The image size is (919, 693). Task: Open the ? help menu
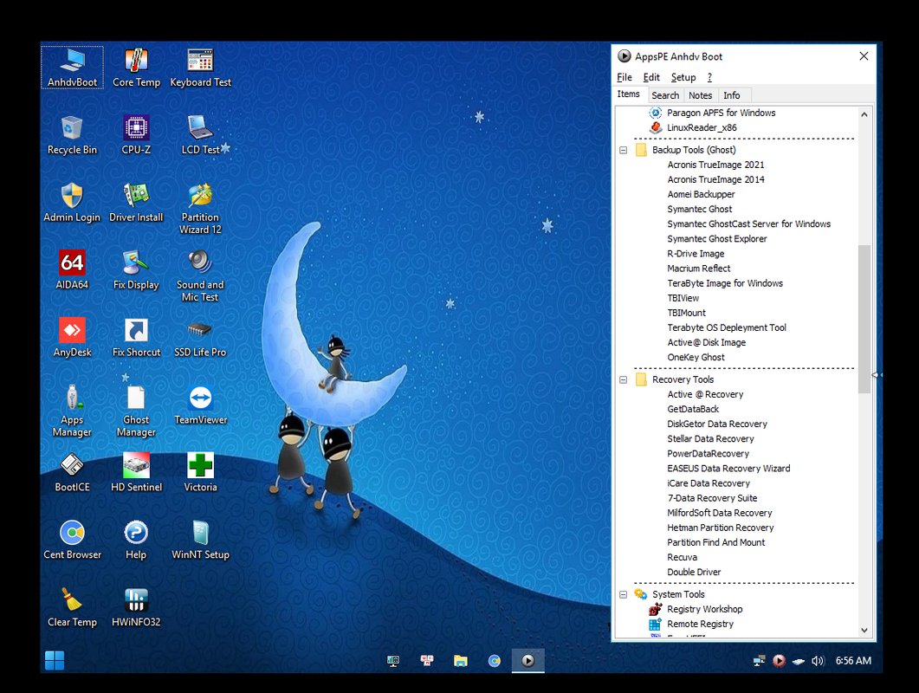[x=709, y=77]
